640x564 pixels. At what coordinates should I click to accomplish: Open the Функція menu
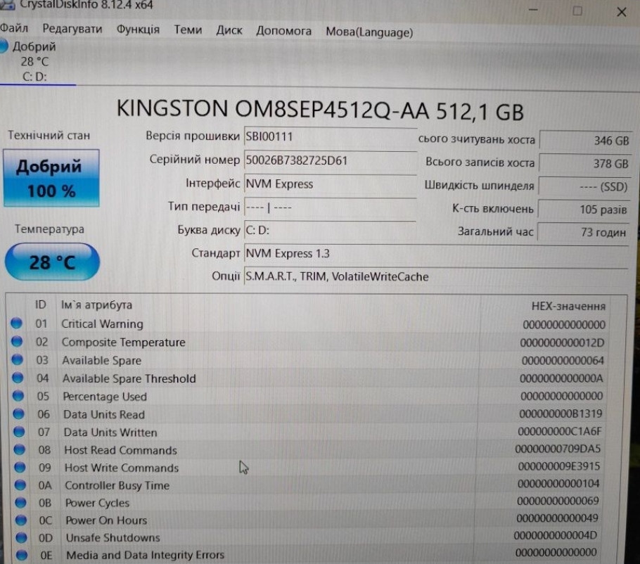pos(138,30)
